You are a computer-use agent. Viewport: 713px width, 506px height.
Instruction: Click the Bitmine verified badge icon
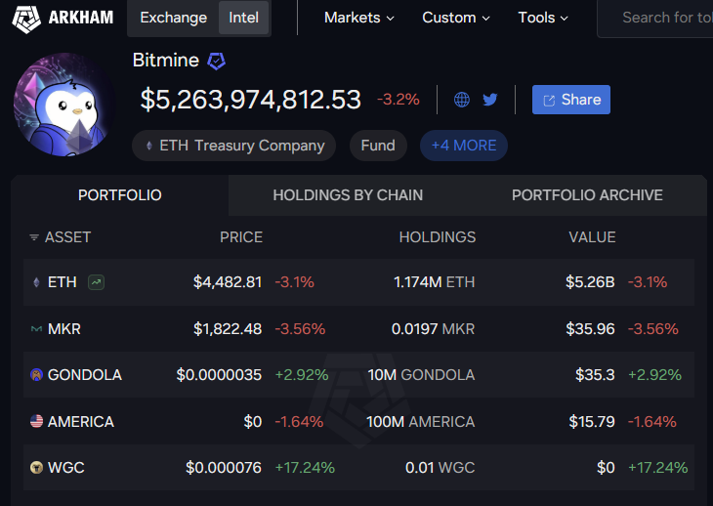216,61
